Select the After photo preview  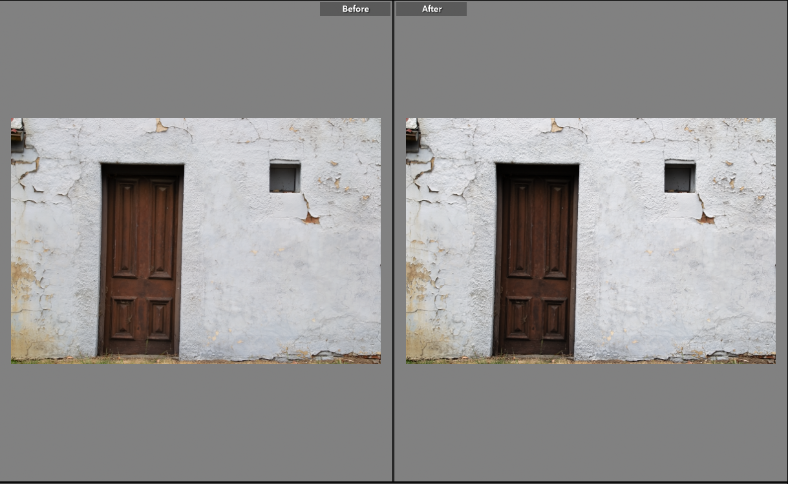(590, 241)
